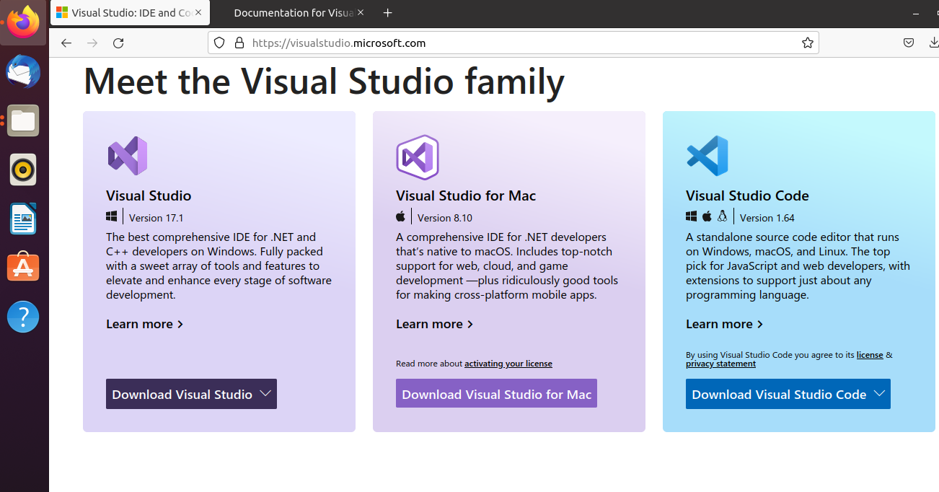The image size is (939, 492).
Task: Launch Thunderbird mail from the dock
Action: [x=23, y=72]
